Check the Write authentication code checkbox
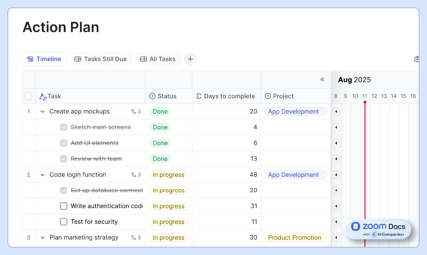The height and width of the screenshot is (255, 427). click(x=63, y=206)
